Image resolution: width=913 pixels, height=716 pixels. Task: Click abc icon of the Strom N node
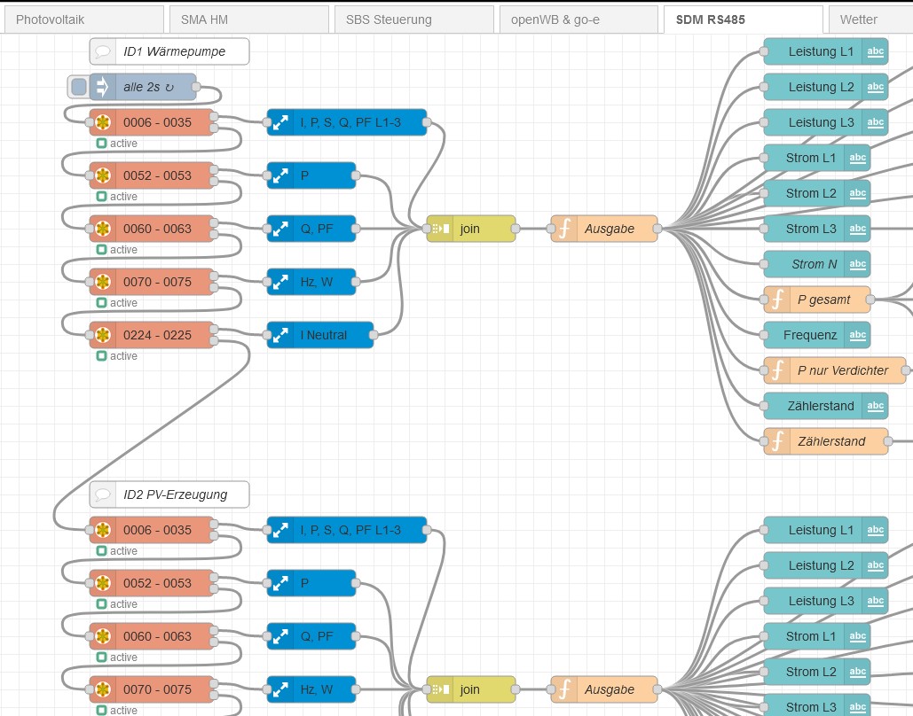click(858, 264)
